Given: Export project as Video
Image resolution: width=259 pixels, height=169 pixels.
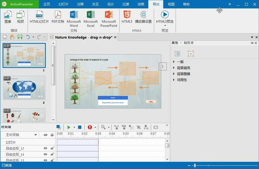Looking at the screenshot, I should tap(20, 17).
